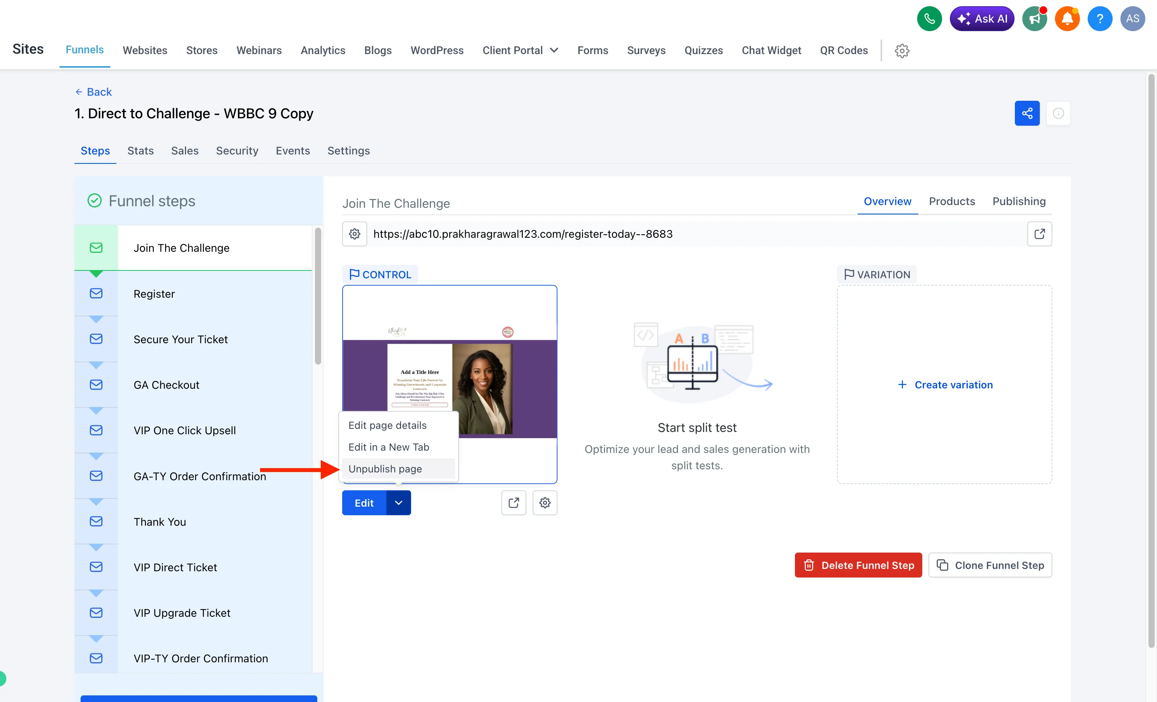Viewport: 1157px width, 702px height.
Task: Open the Forms section
Action: 593,50
